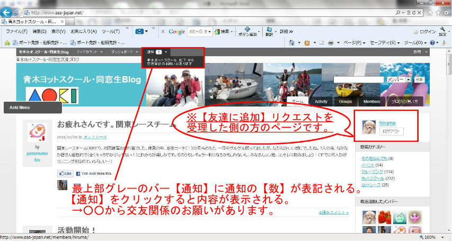Click the strawberry member avatar
The image size is (452, 241).
click(385, 217)
